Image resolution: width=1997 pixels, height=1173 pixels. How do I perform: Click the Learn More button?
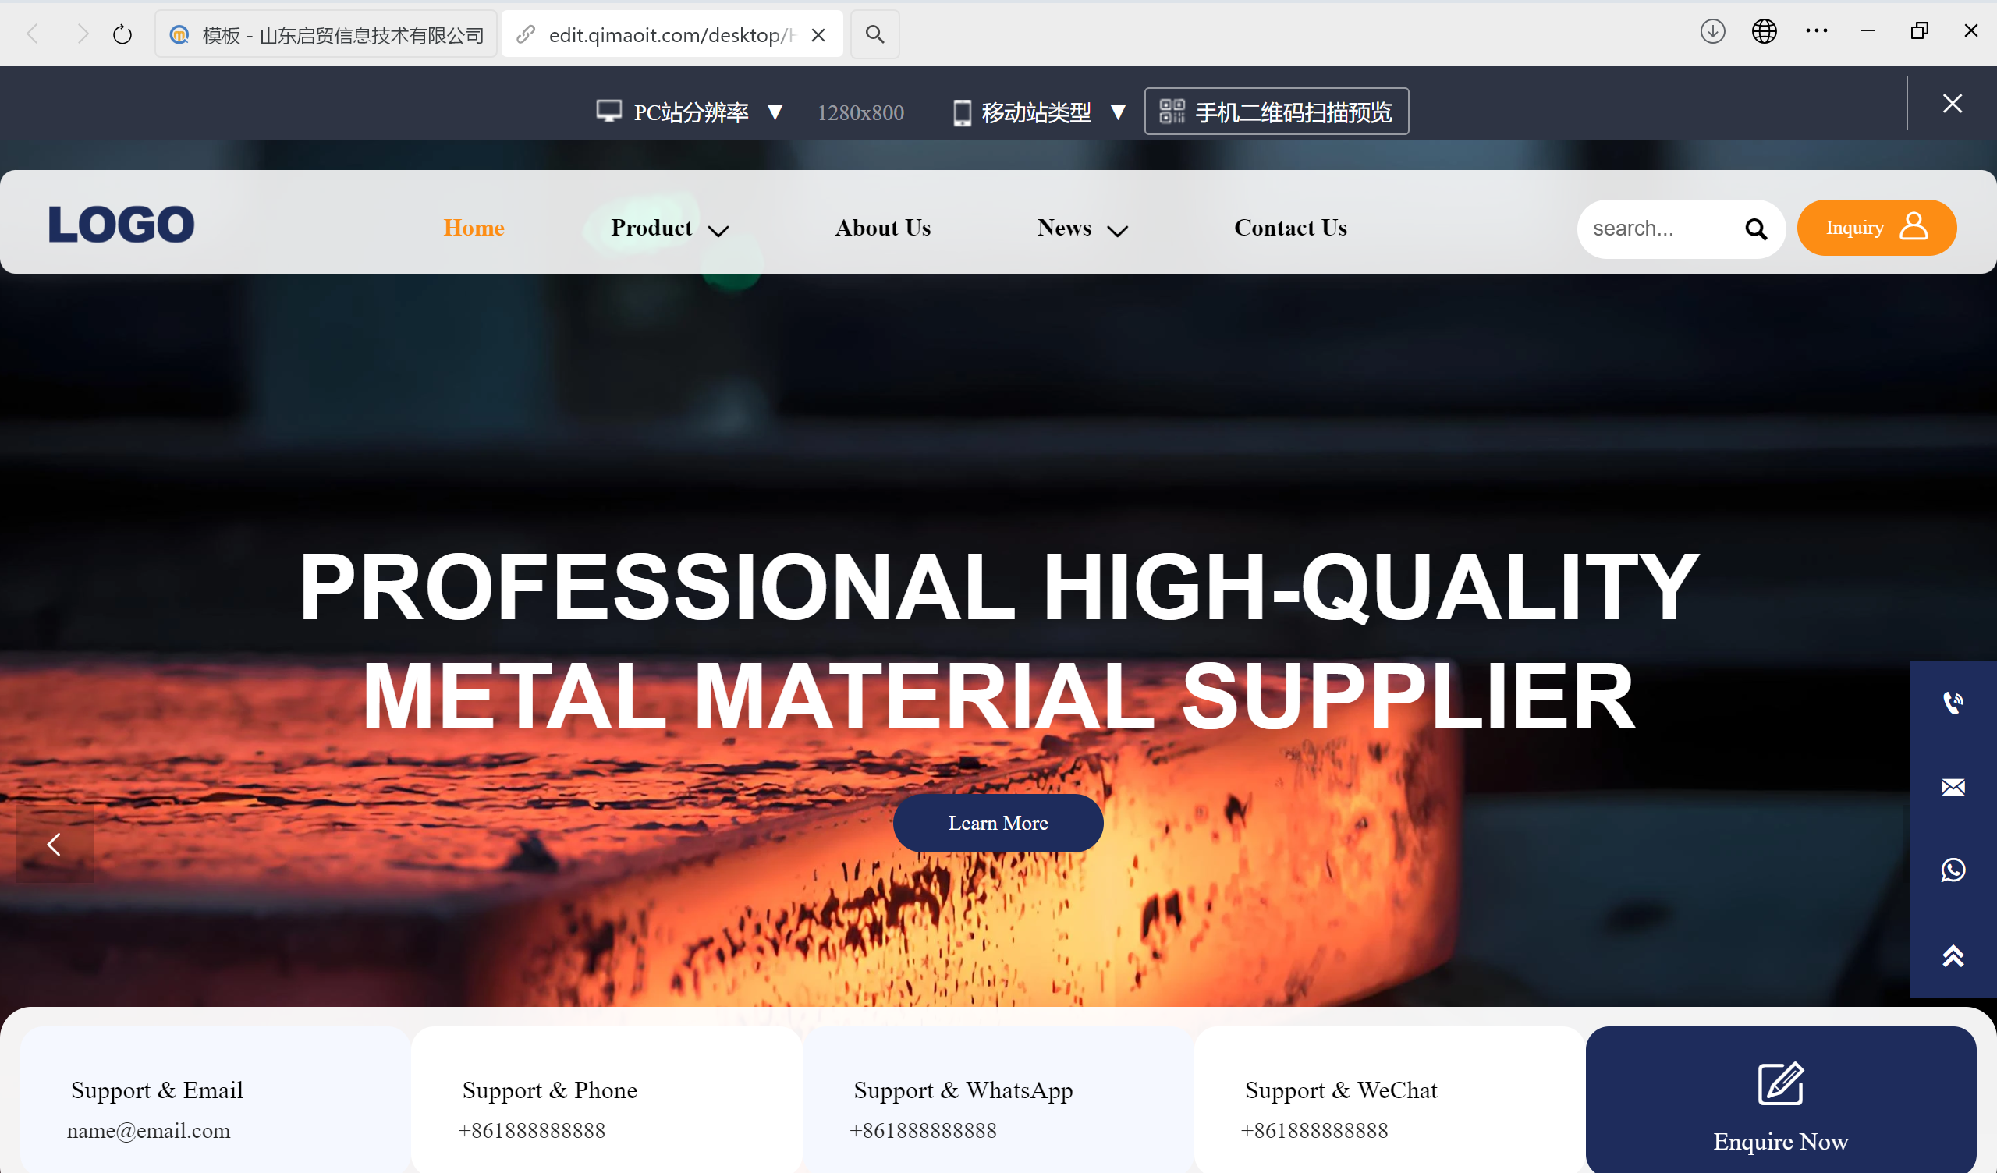coord(998,823)
